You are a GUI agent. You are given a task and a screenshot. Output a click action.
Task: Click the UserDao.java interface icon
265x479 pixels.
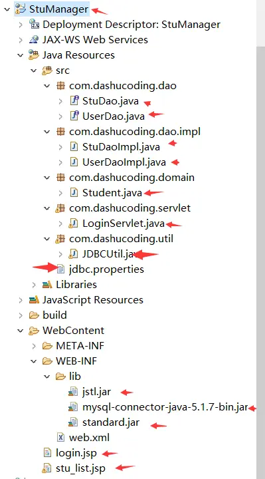74,116
